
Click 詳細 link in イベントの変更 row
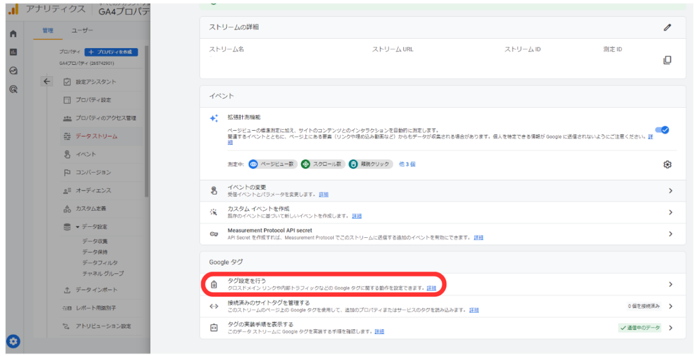324,194
